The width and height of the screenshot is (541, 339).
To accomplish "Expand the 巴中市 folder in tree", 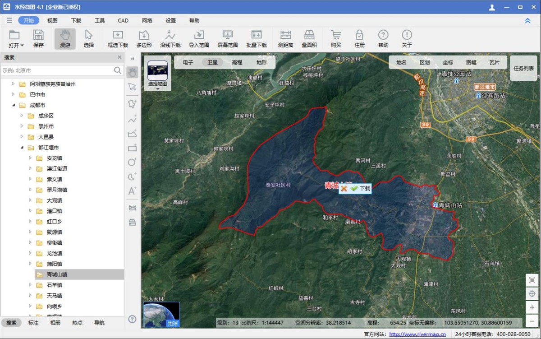I will coord(14,95).
